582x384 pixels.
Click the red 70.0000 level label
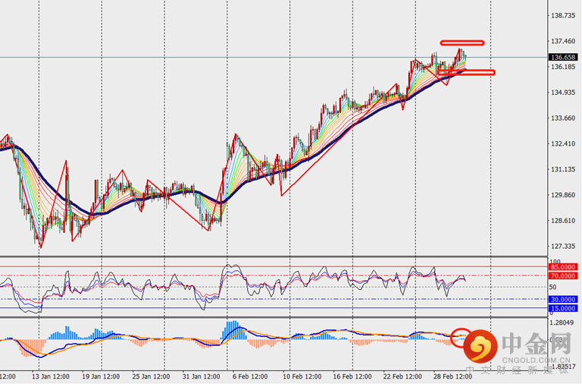pyautogui.click(x=564, y=276)
